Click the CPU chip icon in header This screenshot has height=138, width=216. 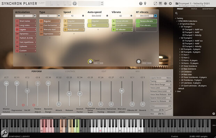coord(165,3)
